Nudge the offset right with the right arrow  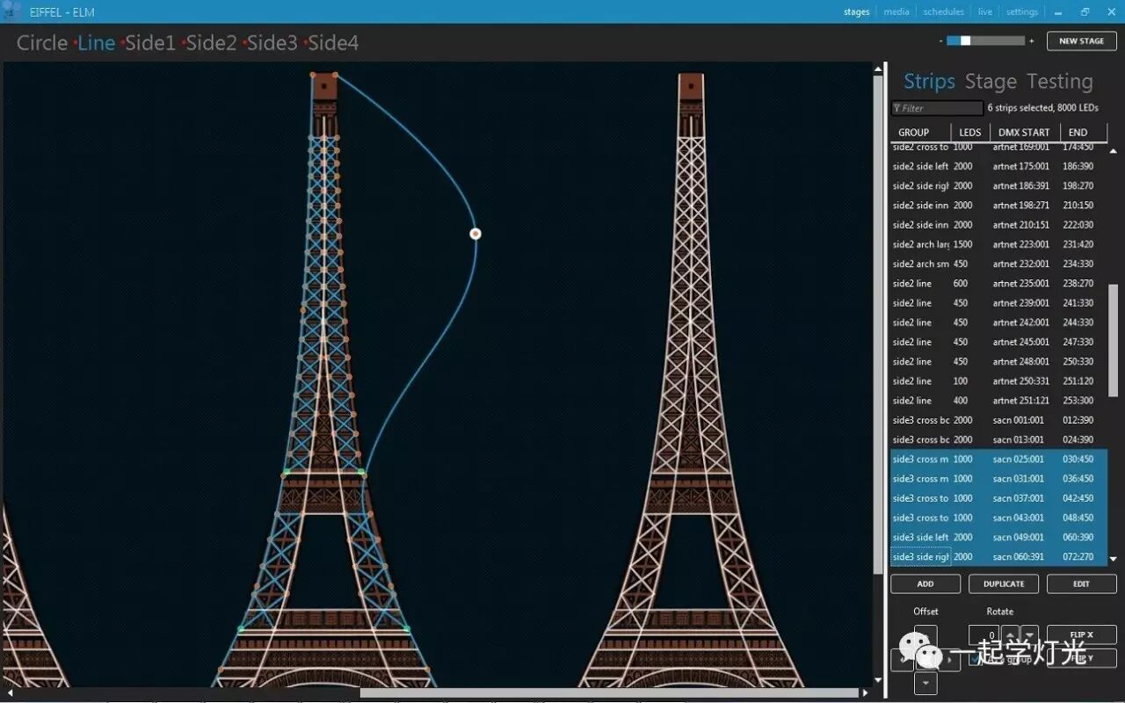click(950, 658)
